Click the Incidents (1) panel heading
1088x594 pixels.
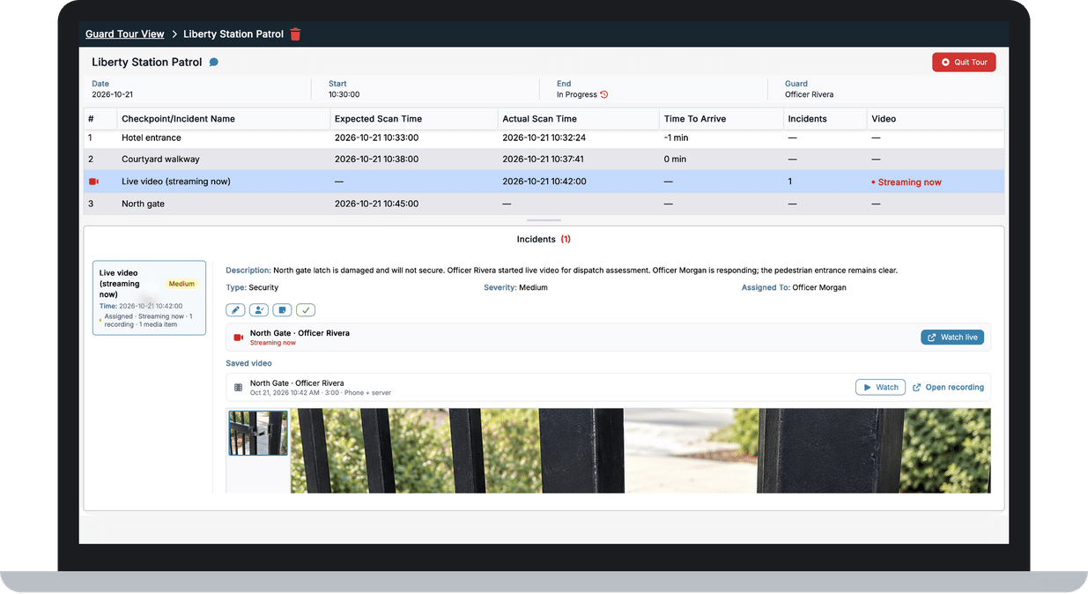tap(544, 239)
